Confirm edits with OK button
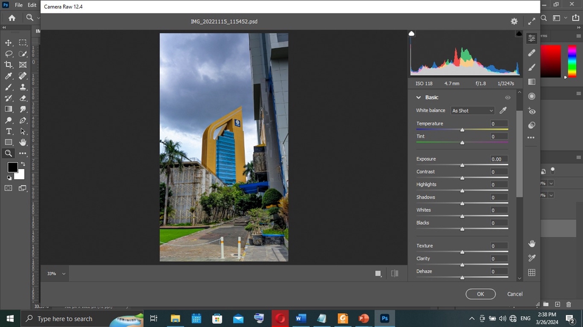The height and width of the screenshot is (327, 583). point(480,294)
